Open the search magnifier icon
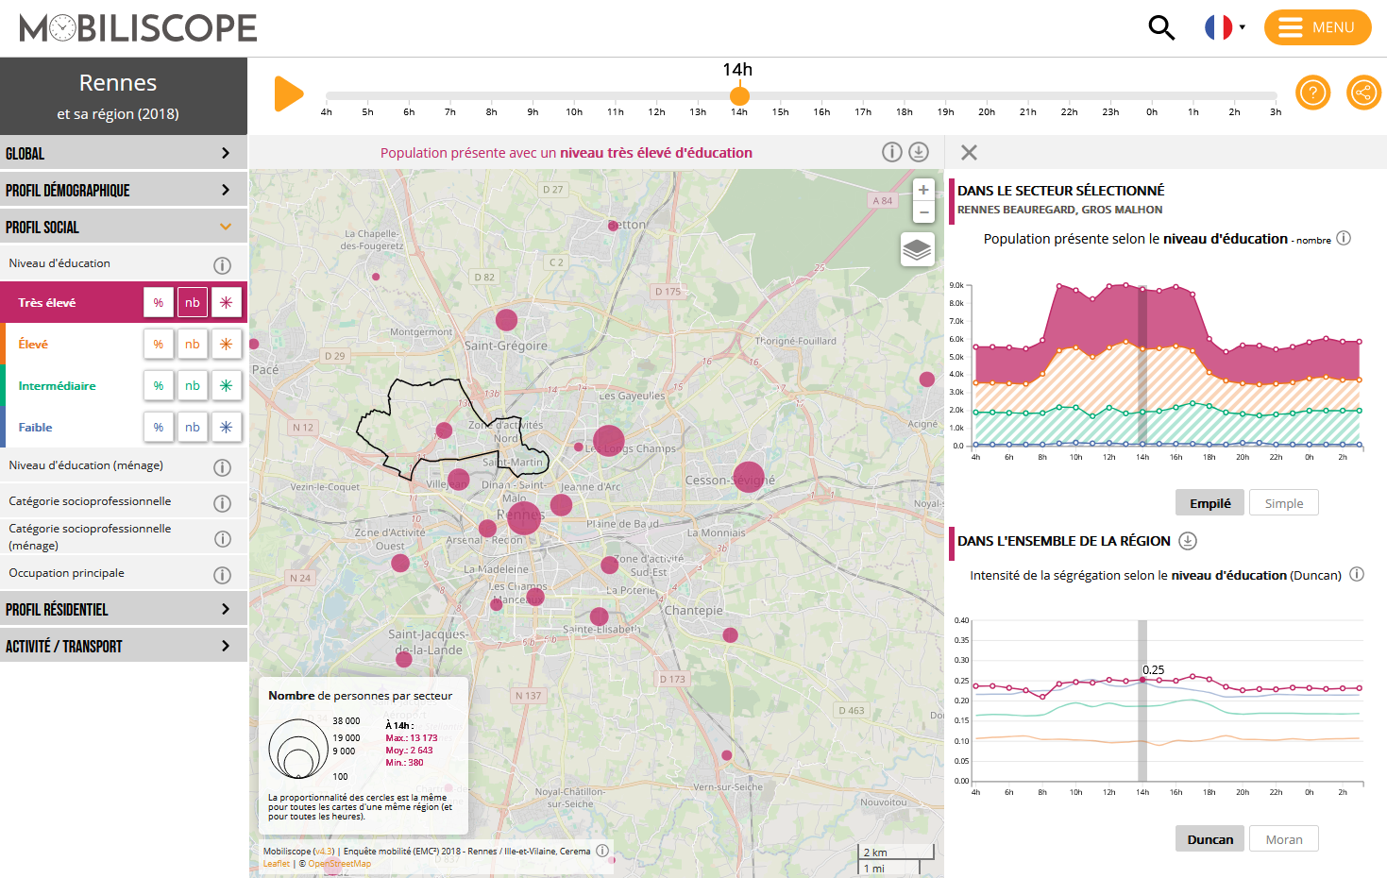Screen dimensions: 1387x878 tap(1161, 27)
